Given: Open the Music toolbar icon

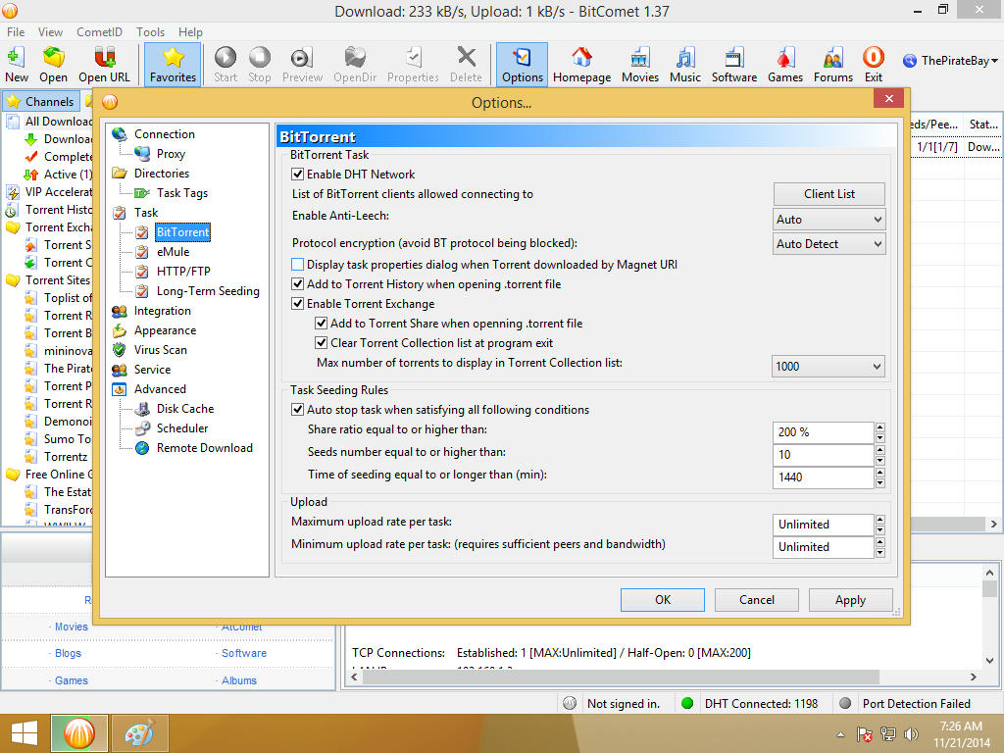Looking at the screenshot, I should tap(685, 65).
